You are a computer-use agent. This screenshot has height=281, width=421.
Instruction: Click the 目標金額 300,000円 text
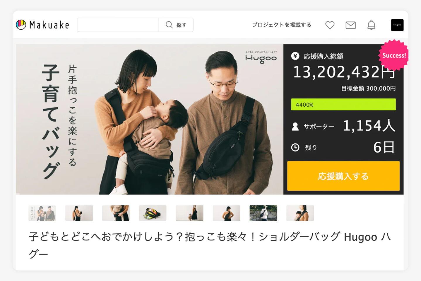point(368,88)
